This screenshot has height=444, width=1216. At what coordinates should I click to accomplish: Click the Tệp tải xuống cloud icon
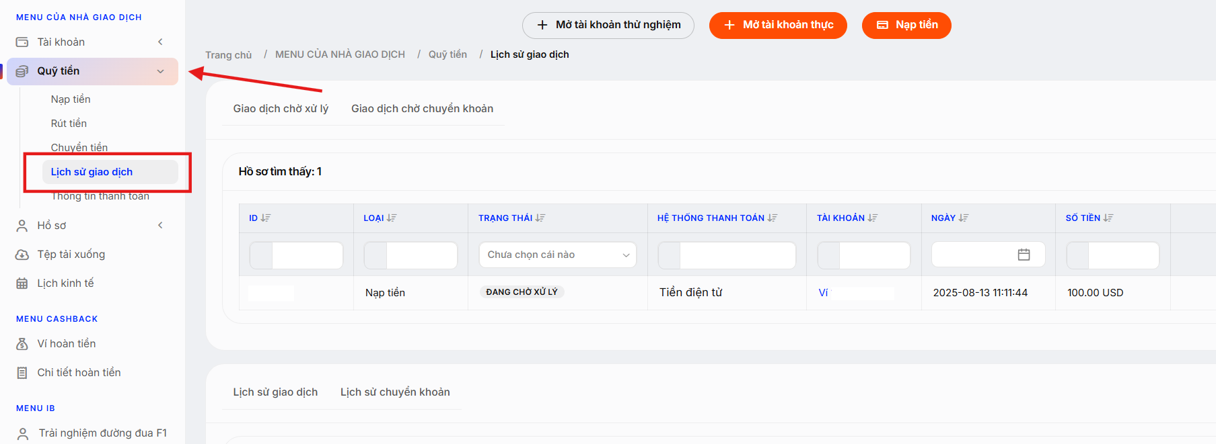pyautogui.click(x=22, y=255)
